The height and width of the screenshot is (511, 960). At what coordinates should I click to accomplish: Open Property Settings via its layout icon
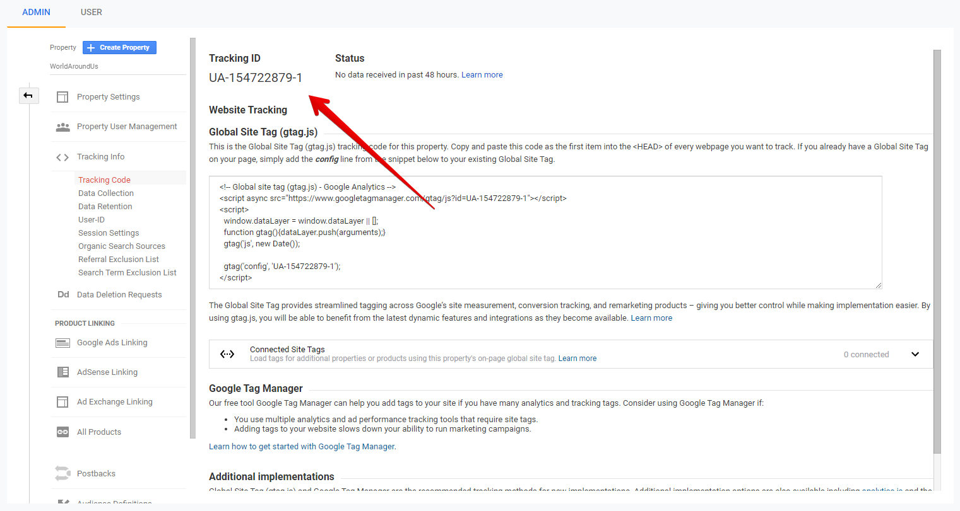click(x=62, y=97)
